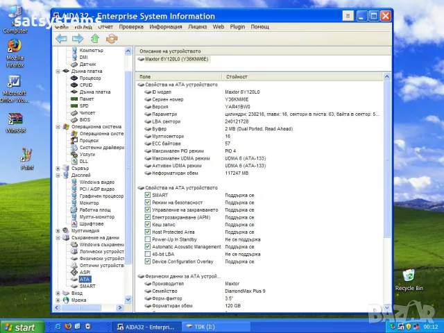Select Монитор tree item
444x333 pixels.
(x=89, y=203)
